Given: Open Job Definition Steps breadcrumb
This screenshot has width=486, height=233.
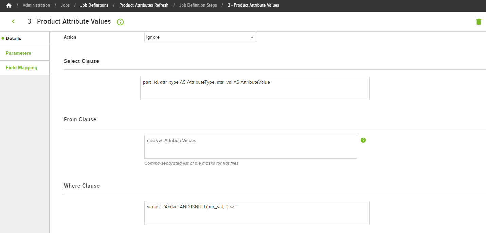Looking at the screenshot, I should (198, 5).
